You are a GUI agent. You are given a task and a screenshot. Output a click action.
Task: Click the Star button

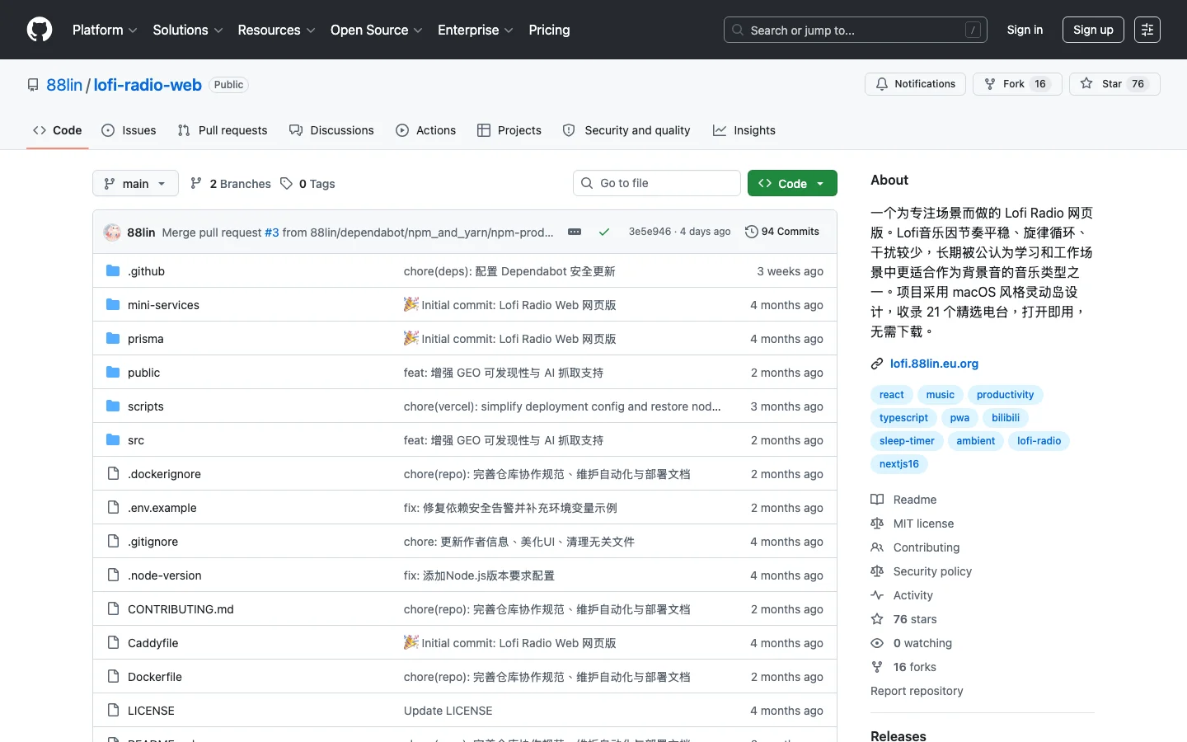[x=1114, y=84]
